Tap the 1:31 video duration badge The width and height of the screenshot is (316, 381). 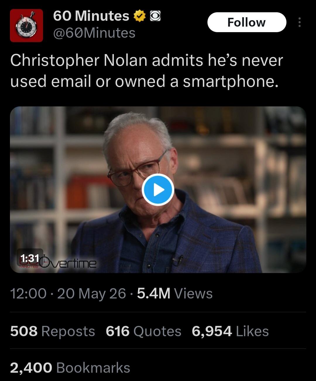coord(30,258)
